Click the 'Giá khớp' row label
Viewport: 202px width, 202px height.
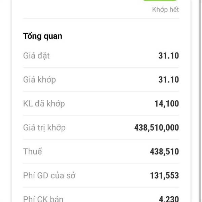(x=39, y=79)
